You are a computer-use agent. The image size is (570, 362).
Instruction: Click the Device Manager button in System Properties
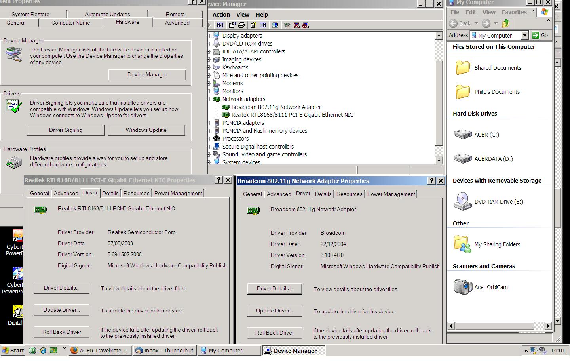pyautogui.click(x=147, y=74)
